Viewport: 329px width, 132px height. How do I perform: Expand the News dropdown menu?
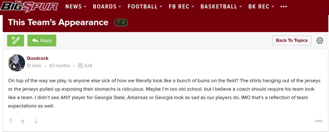pos(76,6)
